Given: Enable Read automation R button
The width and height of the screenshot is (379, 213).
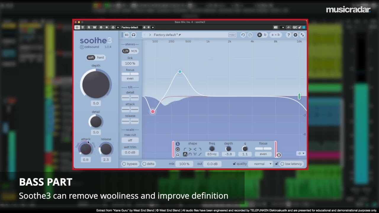Looking at the screenshot, I should [89, 27].
